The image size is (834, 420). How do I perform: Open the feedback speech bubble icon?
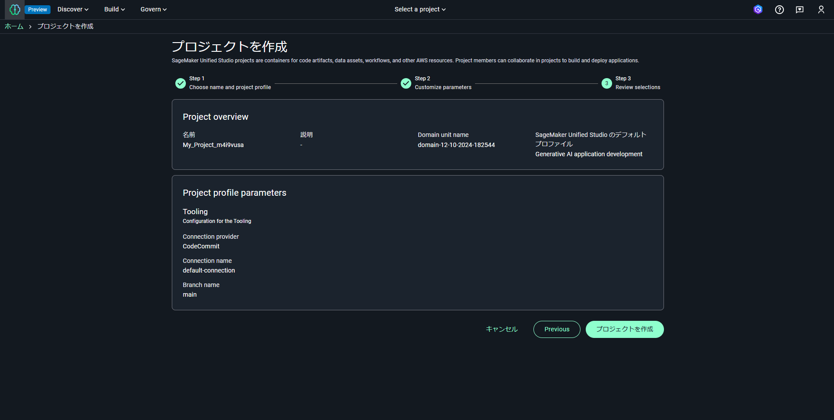coord(800,10)
